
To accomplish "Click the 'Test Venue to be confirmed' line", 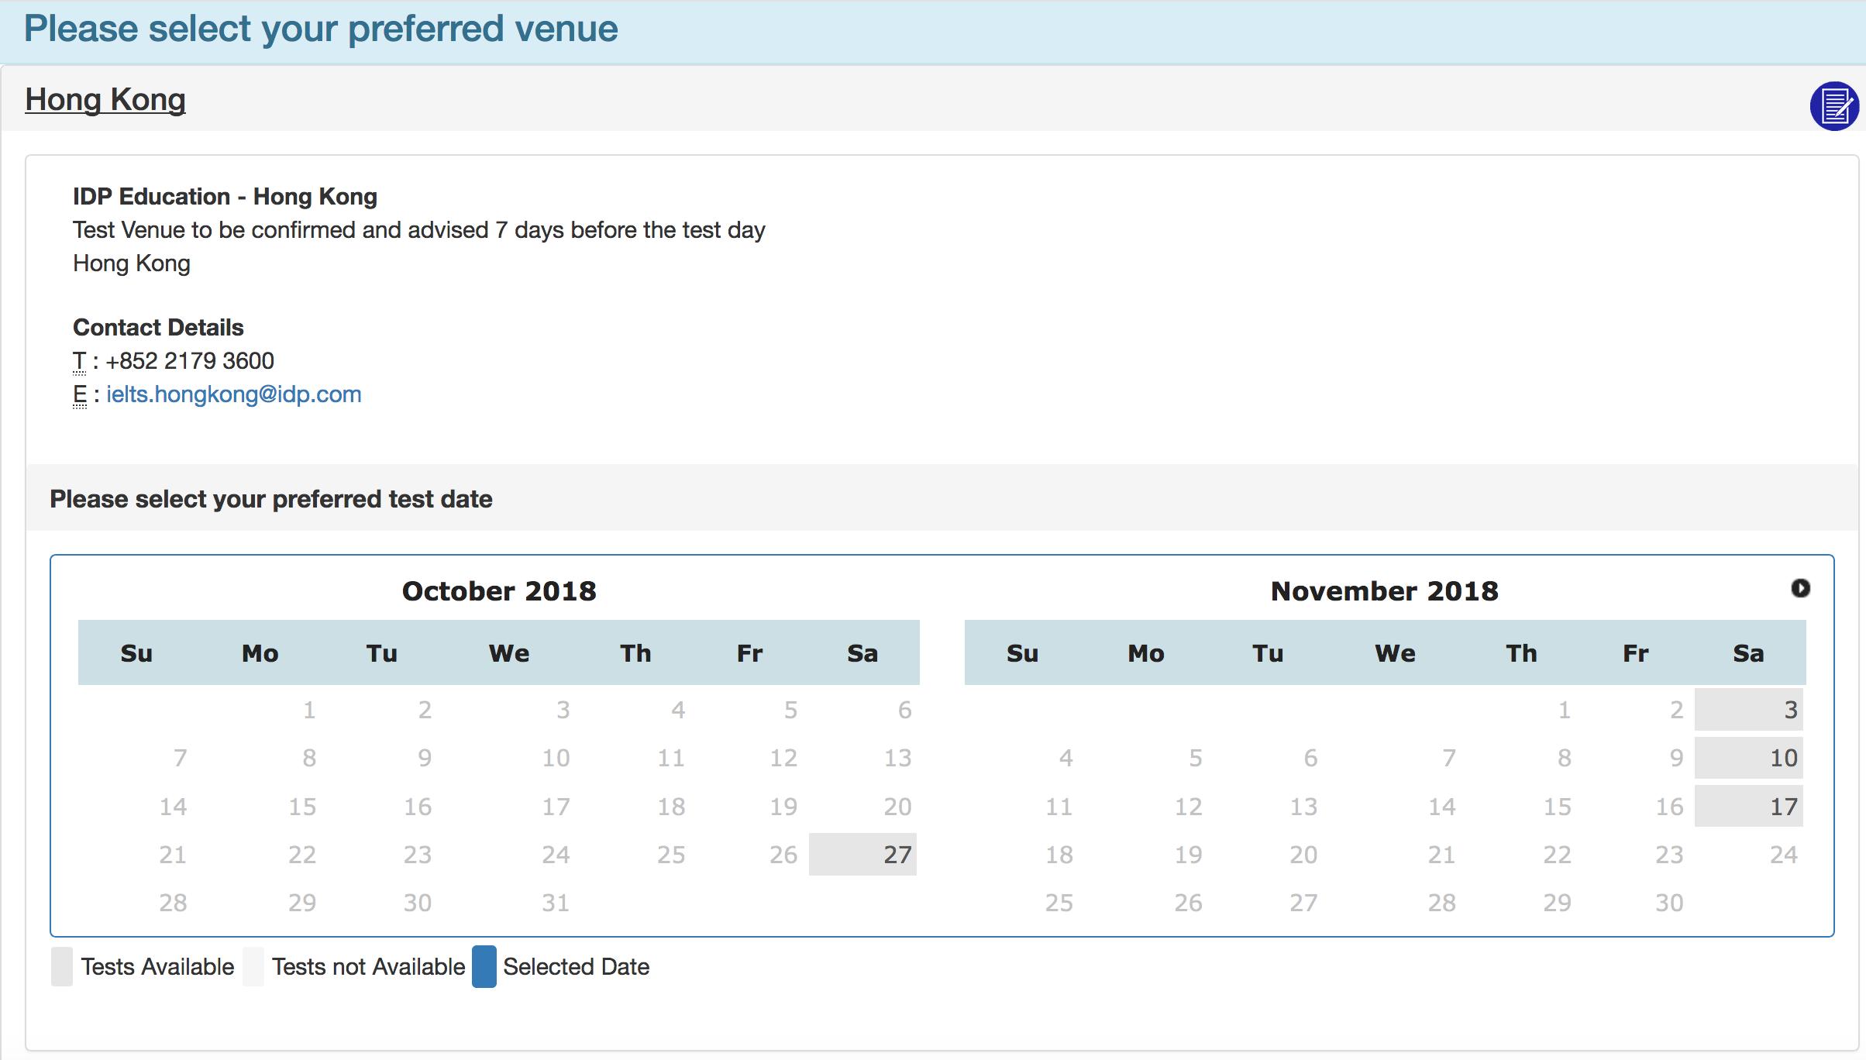I will click(x=419, y=230).
